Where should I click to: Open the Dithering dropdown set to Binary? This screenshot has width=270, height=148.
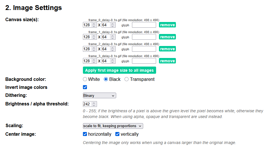click(99, 95)
